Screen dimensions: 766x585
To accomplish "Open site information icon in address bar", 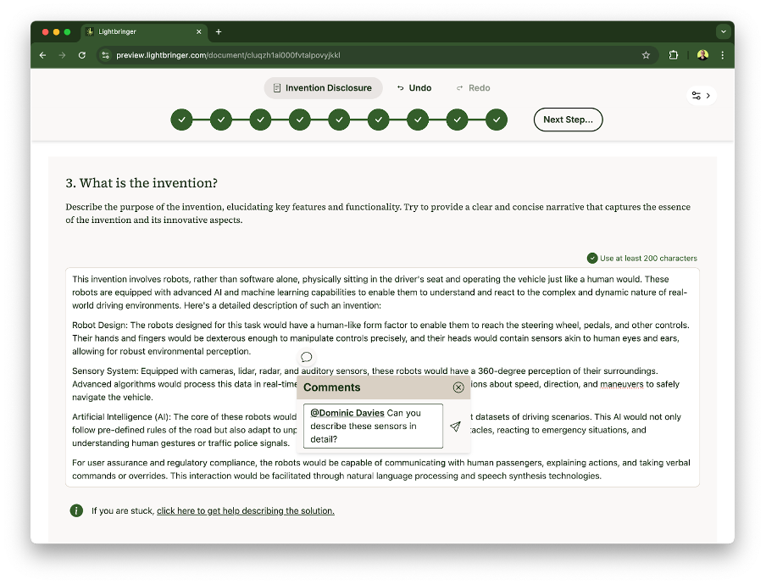I will click(x=106, y=55).
